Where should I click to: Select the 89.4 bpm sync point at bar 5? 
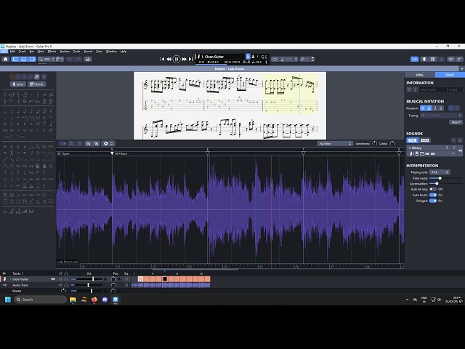point(112,153)
